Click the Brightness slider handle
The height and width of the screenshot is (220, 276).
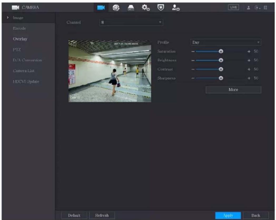click(x=221, y=60)
